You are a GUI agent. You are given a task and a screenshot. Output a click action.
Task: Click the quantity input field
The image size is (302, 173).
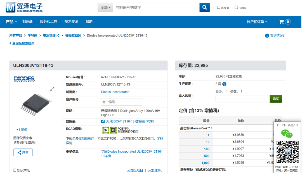242,99
